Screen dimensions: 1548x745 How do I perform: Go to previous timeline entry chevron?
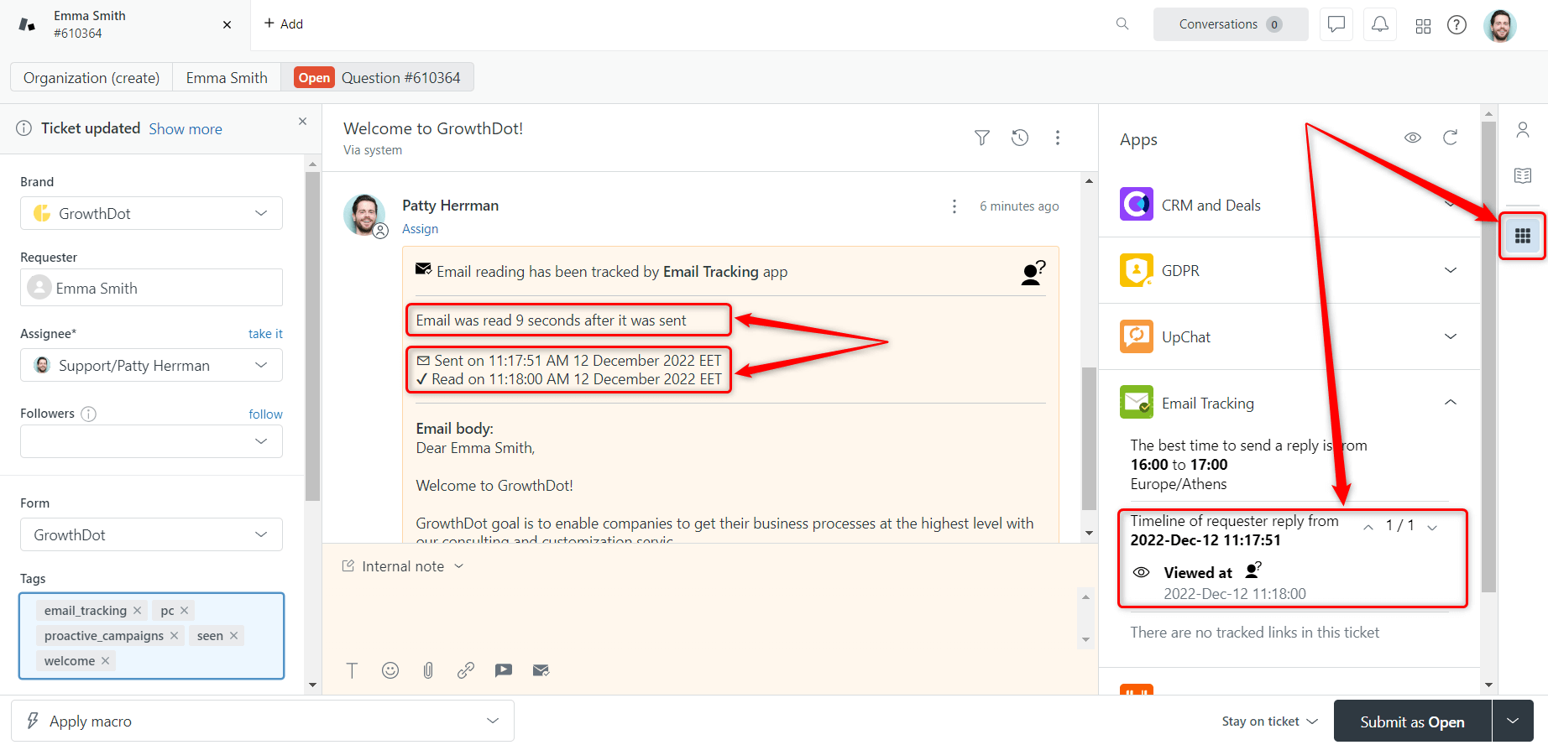pyautogui.click(x=1368, y=527)
